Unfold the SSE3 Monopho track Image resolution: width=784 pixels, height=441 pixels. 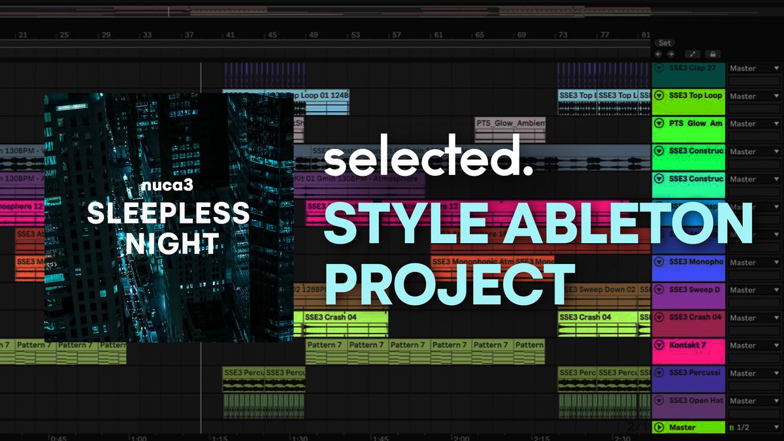pyautogui.click(x=659, y=262)
